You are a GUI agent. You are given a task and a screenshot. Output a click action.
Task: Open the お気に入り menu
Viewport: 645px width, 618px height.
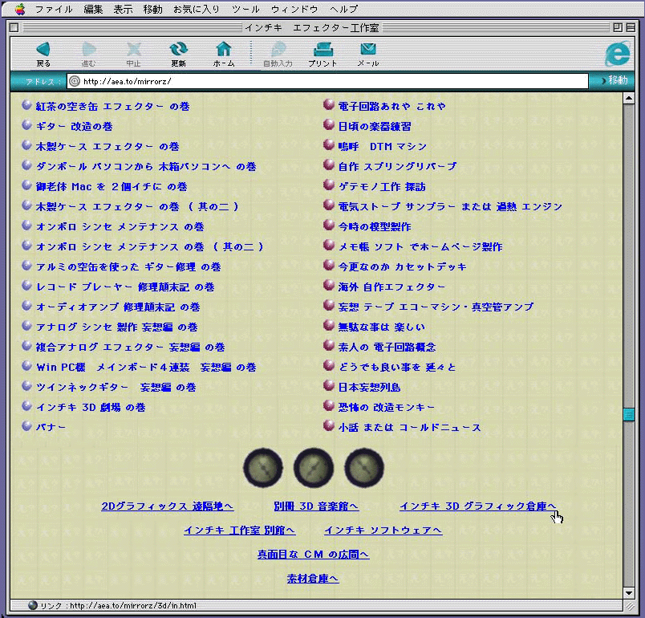click(x=196, y=9)
